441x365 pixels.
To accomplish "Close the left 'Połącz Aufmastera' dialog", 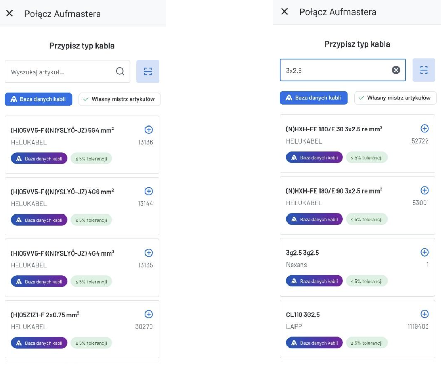I will coord(9,14).
